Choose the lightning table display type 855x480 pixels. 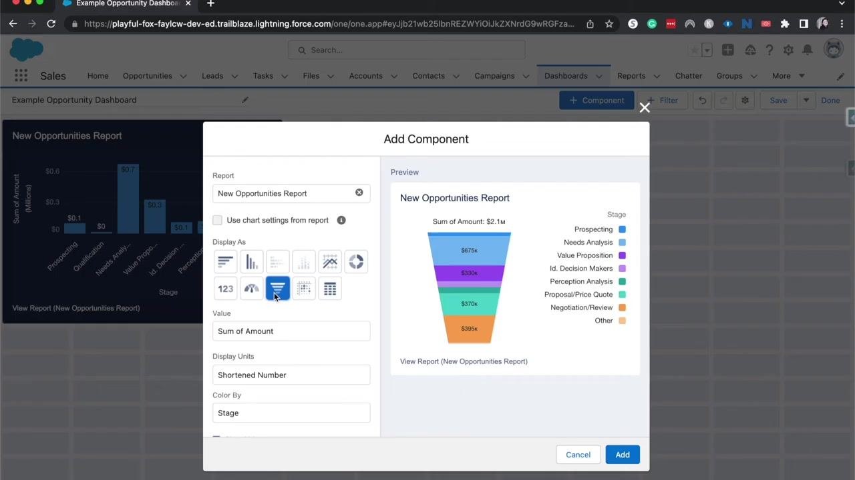[x=330, y=289]
